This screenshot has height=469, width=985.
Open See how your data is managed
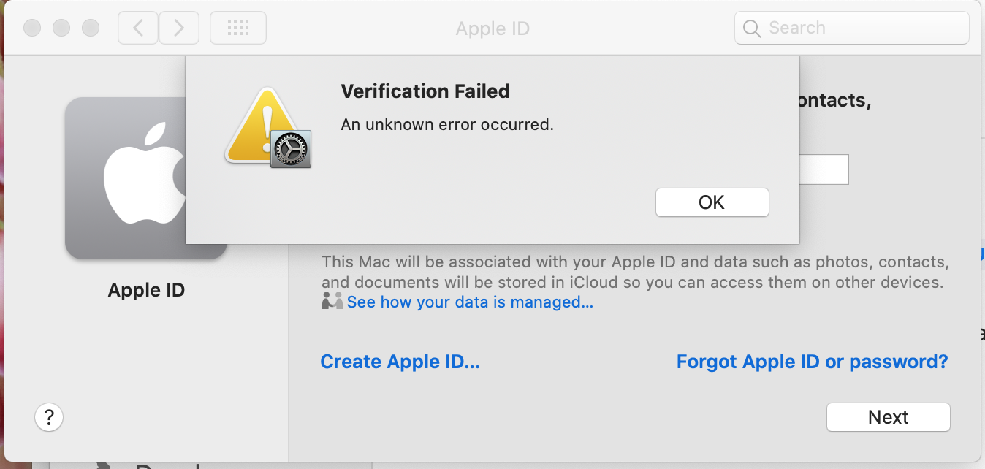coord(470,302)
